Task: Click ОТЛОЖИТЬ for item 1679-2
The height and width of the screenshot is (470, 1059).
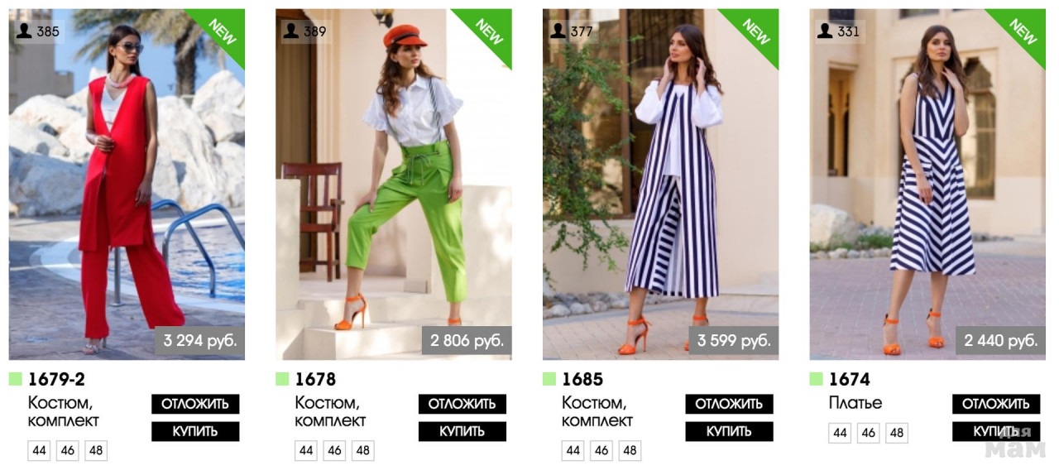Action: tap(195, 404)
